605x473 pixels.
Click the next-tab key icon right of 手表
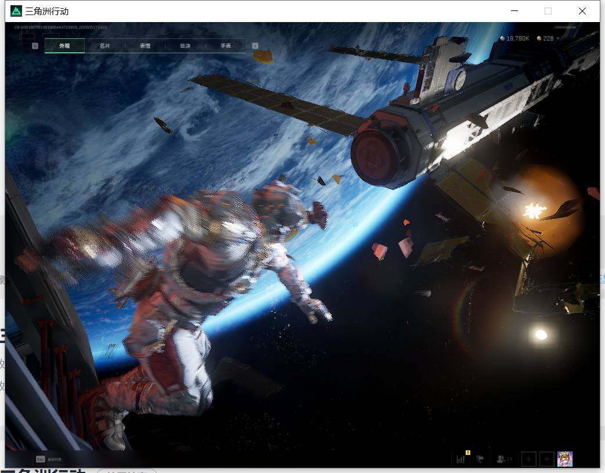pos(255,46)
